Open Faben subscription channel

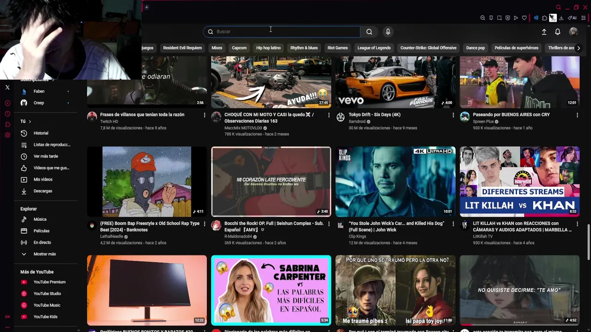[46, 91]
